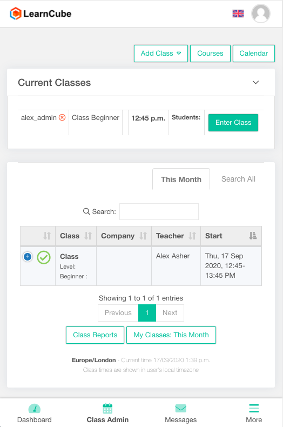This screenshot has width=283, height=427.
Task: Click the Enter Class button
Action: pos(233,123)
